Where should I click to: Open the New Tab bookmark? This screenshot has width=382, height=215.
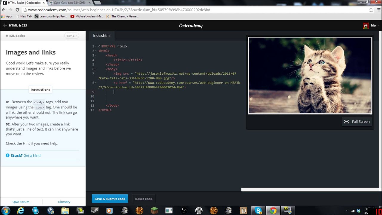23,16
